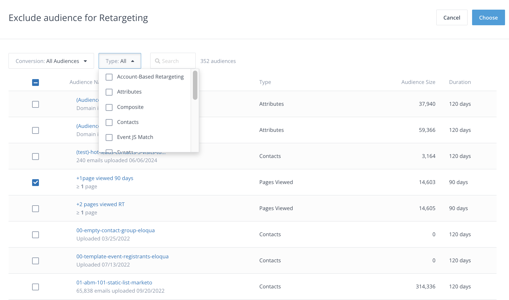Image resolution: width=509 pixels, height=300 pixels.
Task: Select the 00-empty-contact-group-eloqua row checkbox
Action: (x=36, y=235)
